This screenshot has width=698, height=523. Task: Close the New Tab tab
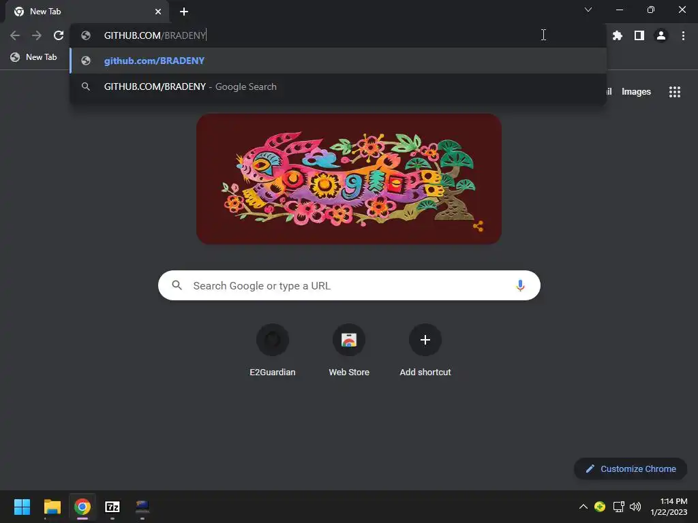click(x=158, y=12)
